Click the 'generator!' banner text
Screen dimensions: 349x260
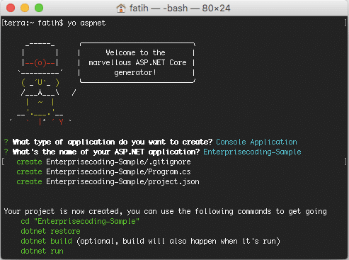click(135, 72)
